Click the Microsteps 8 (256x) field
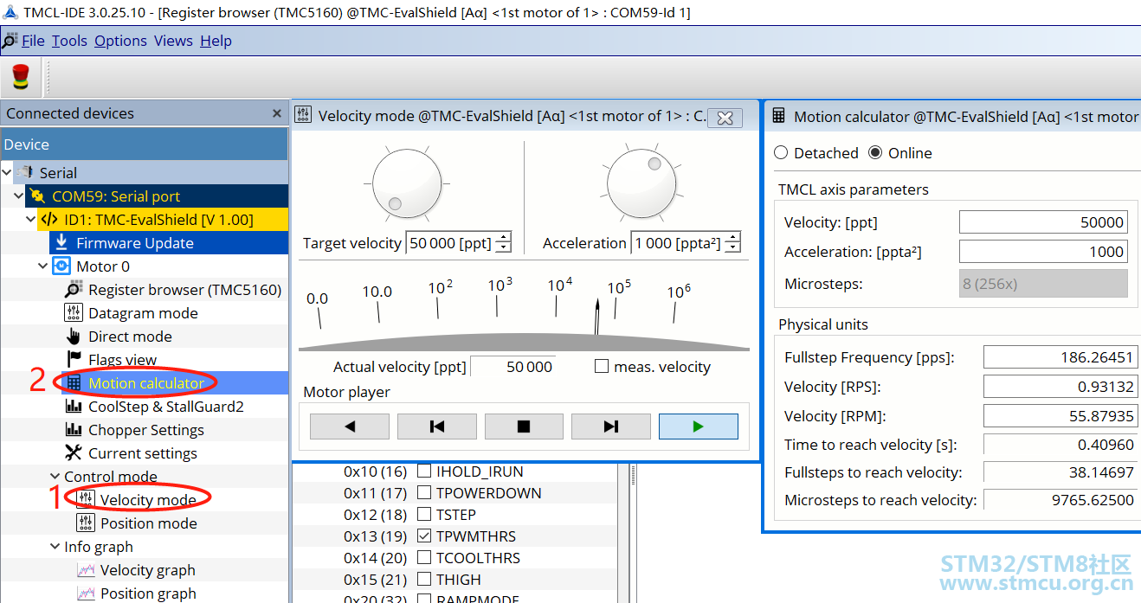This screenshot has width=1141, height=603. point(1043,283)
